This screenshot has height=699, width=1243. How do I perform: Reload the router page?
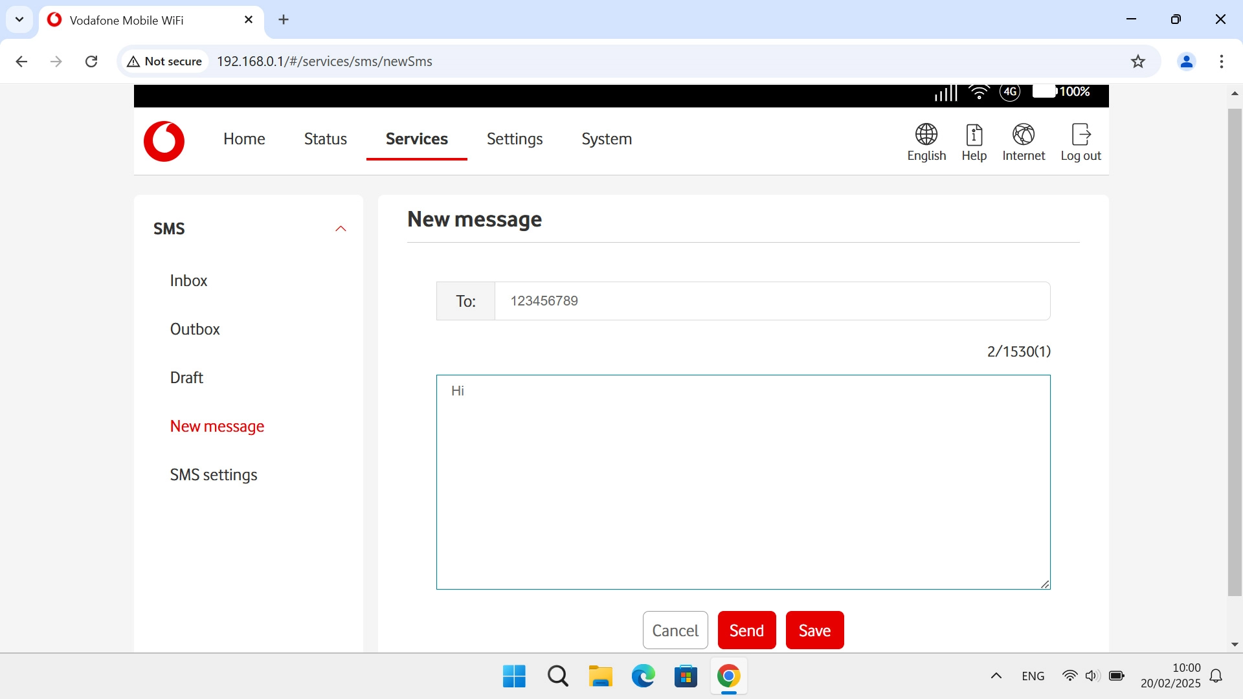coord(91,61)
